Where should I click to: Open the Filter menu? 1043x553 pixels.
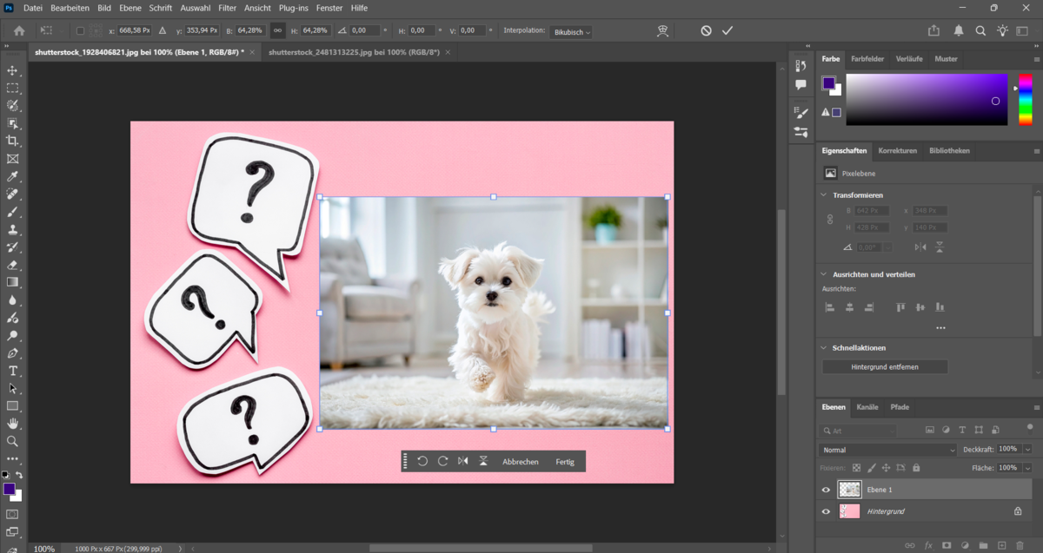pyautogui.click(x=227, y=8)
